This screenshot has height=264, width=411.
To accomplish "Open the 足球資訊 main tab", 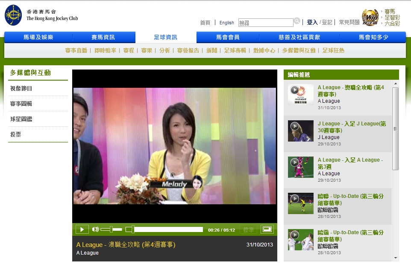I will pos(166,38).
